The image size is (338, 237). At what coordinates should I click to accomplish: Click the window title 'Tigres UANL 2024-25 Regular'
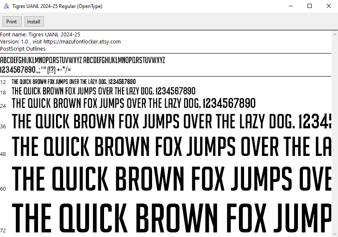58,6
